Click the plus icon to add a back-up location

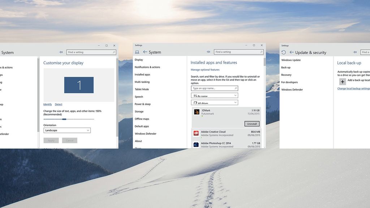(343, 82)
